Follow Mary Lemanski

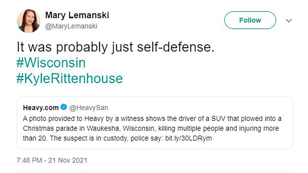(x=250, y=20)
